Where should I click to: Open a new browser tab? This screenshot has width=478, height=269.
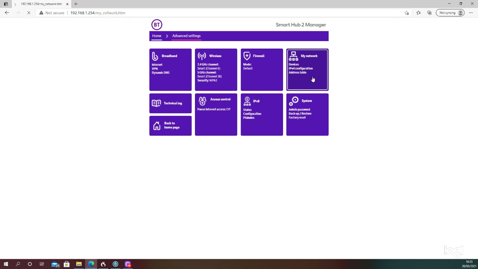tap(76, 4)
